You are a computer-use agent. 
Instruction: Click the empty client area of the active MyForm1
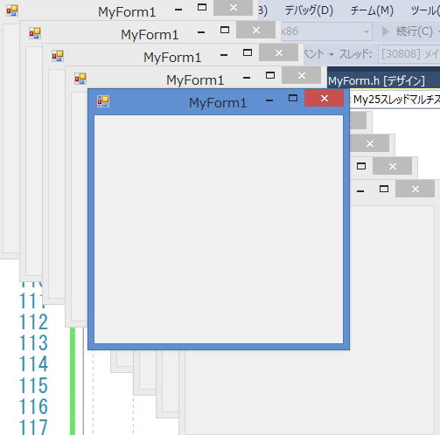tap(219, 229)
